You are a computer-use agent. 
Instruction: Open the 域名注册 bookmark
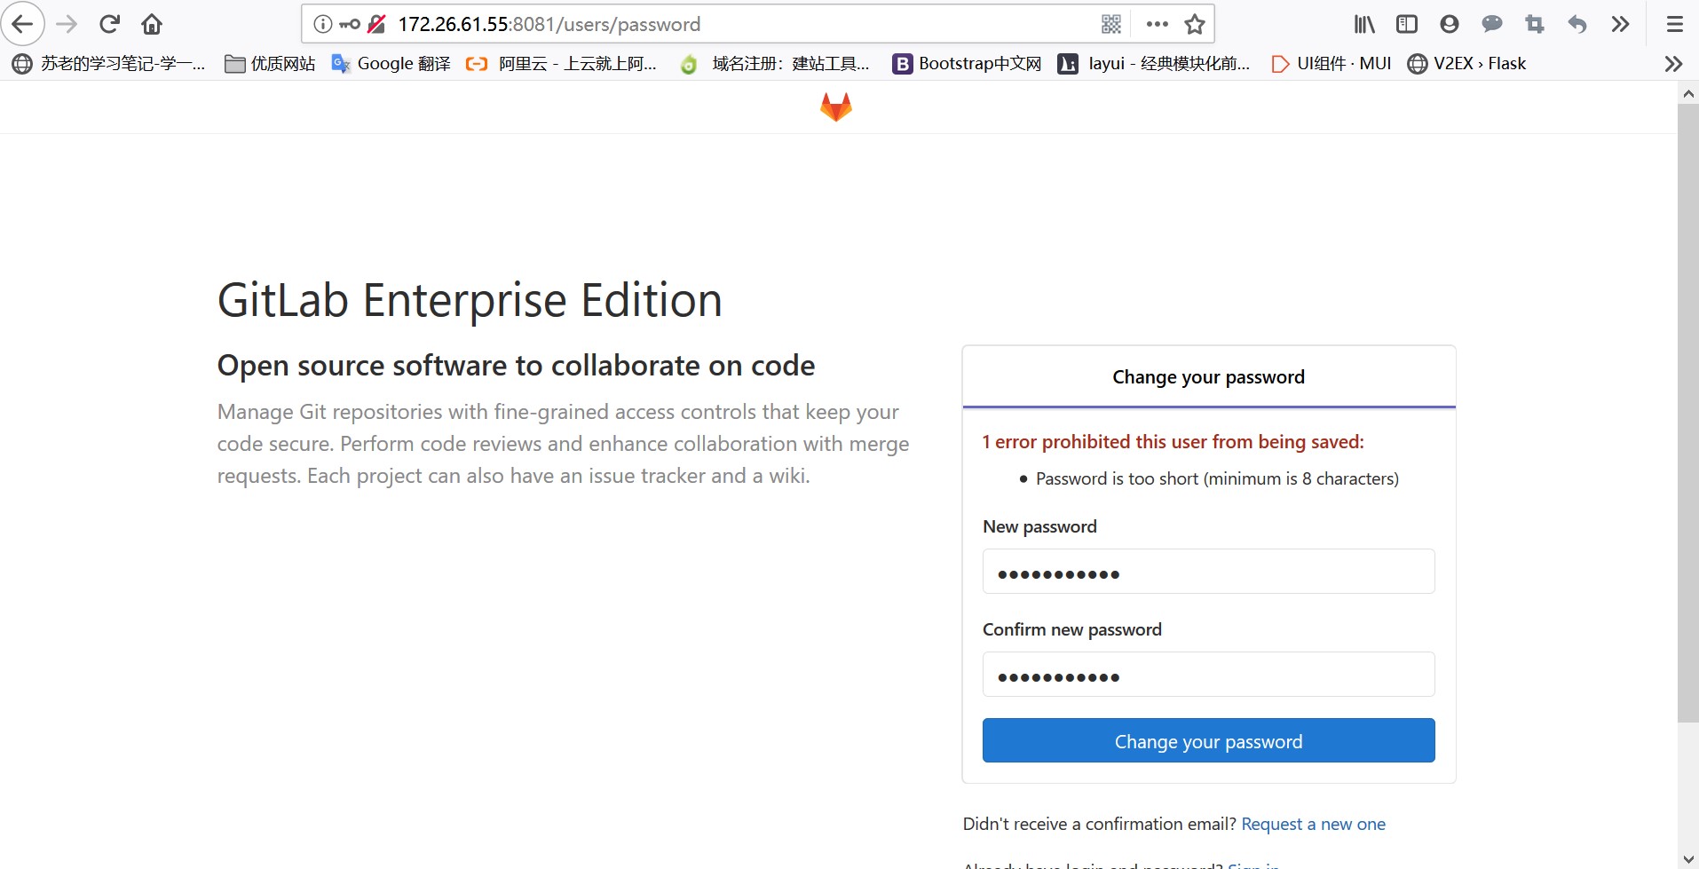click(775, 64)
